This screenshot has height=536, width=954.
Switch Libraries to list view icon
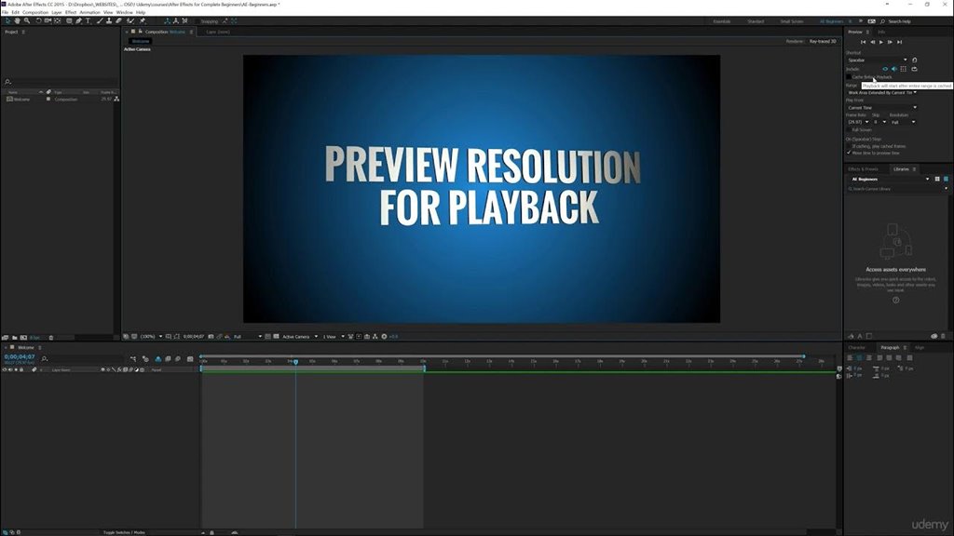(946, 180)
